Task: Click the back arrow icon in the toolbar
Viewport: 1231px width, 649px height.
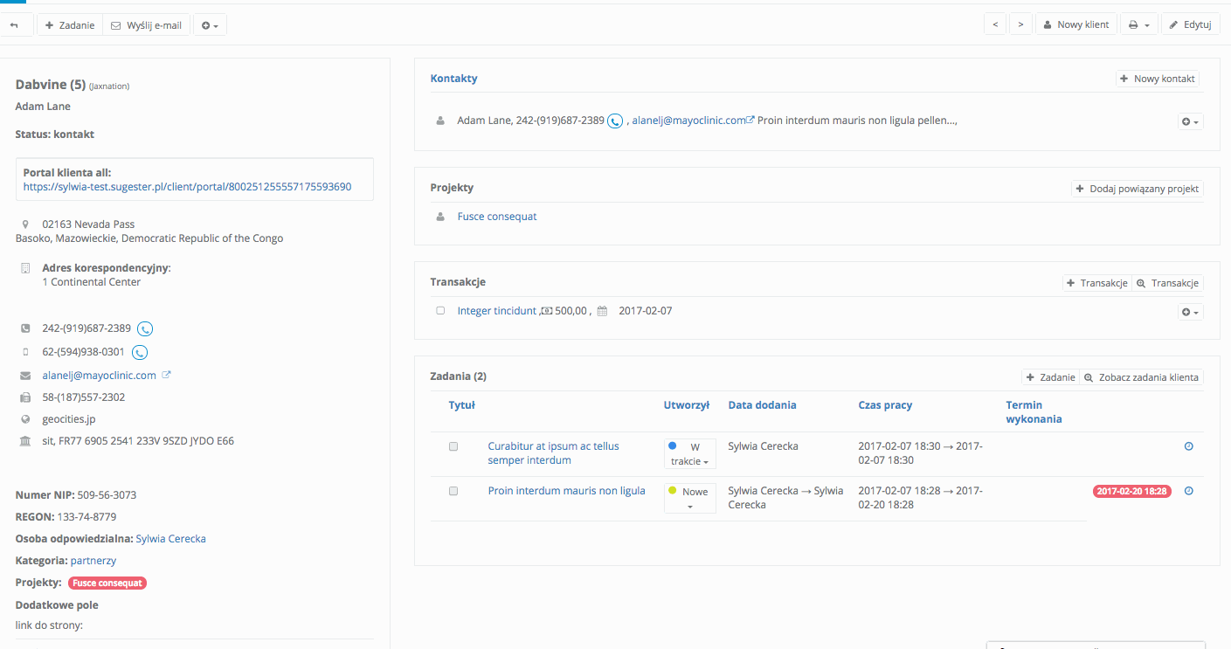Action: [x=15, y=25]
